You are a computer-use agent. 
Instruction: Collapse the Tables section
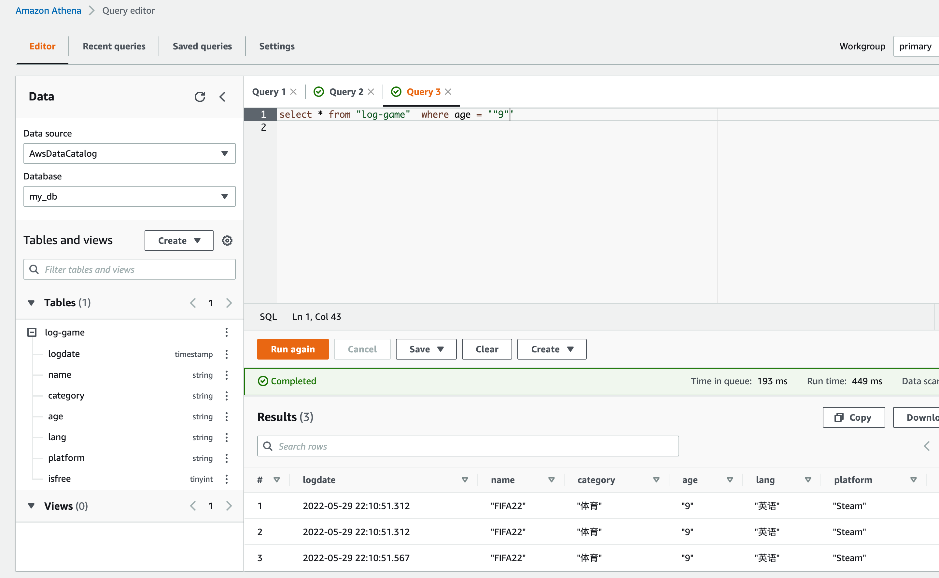(31, 303)
